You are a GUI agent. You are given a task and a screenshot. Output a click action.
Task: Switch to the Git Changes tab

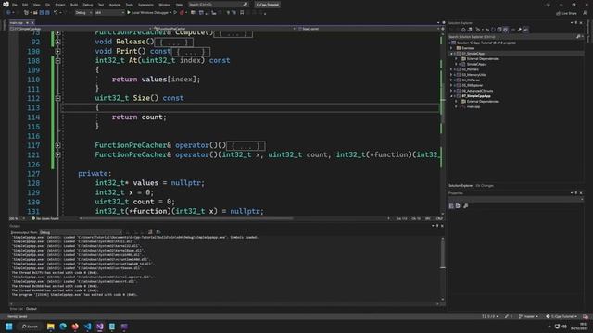click(485, 186)
